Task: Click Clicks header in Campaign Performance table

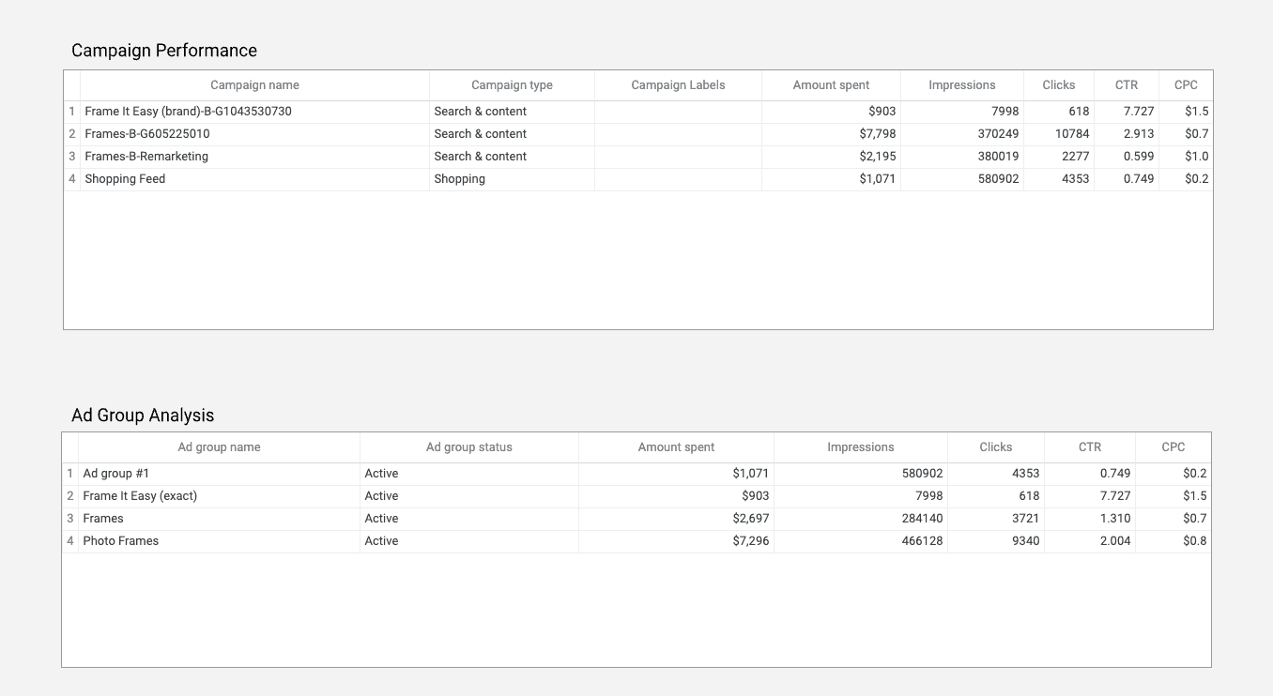Action: click(x=1059, y=85)
